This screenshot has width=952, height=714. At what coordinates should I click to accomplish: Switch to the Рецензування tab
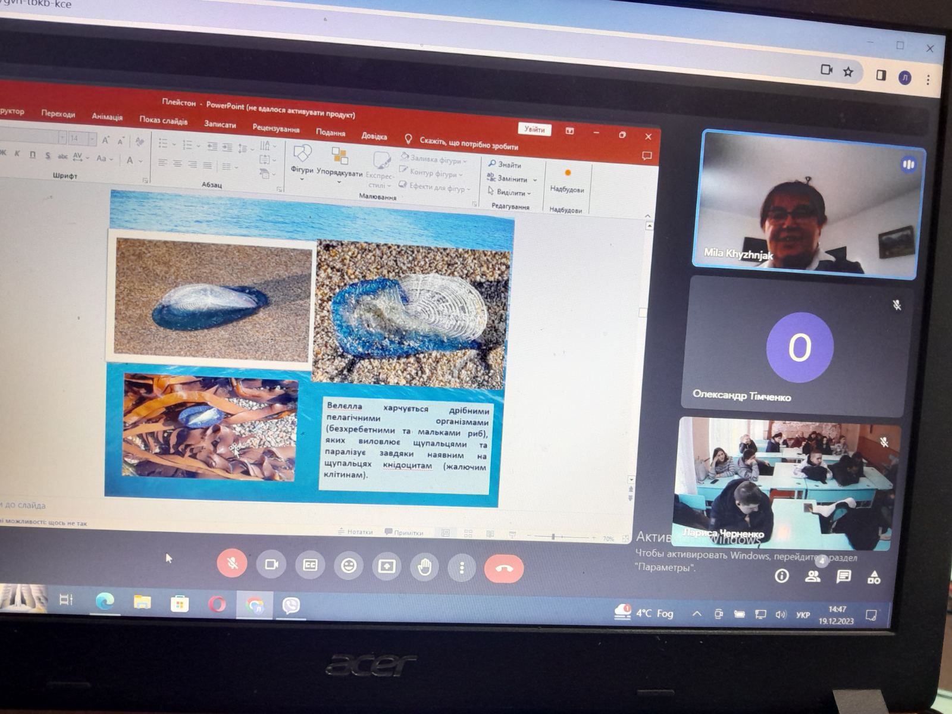click(x=275, y=129)
